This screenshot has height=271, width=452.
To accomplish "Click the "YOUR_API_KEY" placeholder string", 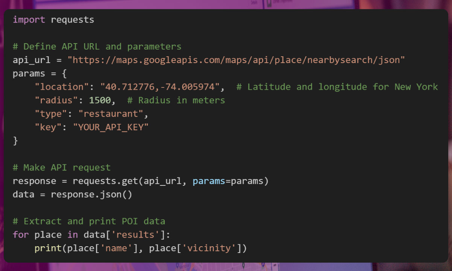I will click(x=111, y=127).
